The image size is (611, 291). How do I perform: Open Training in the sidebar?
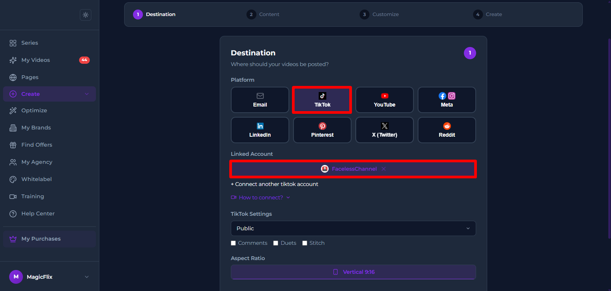point(49,197)
